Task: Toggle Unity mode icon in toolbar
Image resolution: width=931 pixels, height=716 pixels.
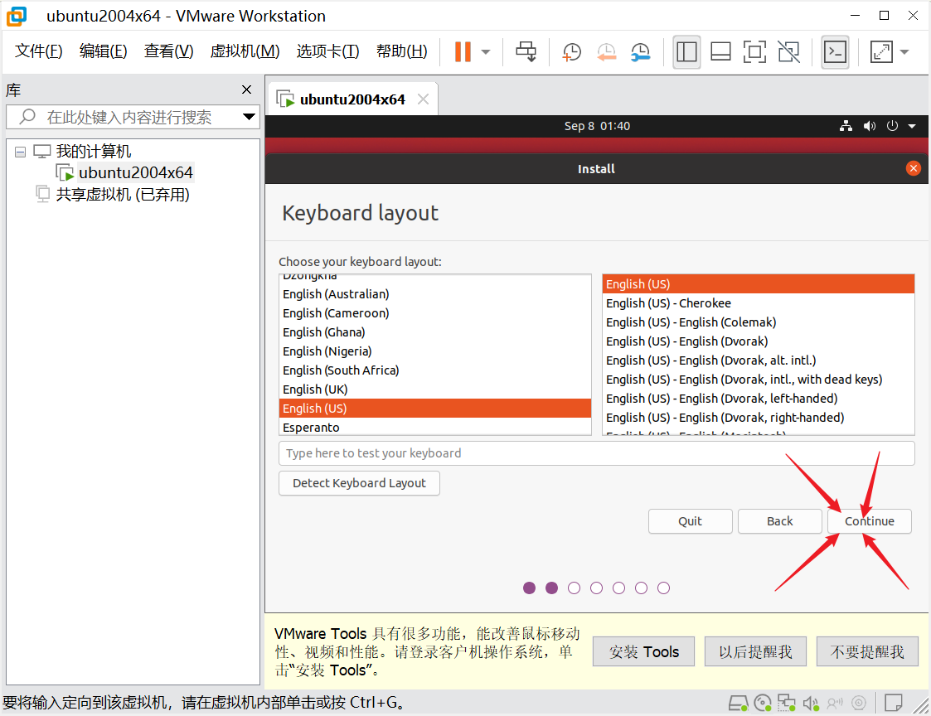Action: click(788, 51)
